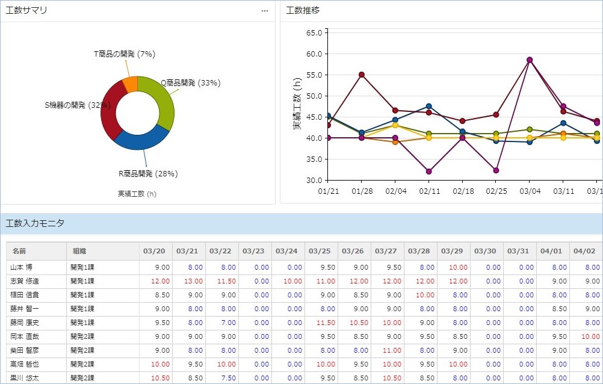Click 高畑 哲也 name cell
Screen dimensions: 603x384
[25, 364]
